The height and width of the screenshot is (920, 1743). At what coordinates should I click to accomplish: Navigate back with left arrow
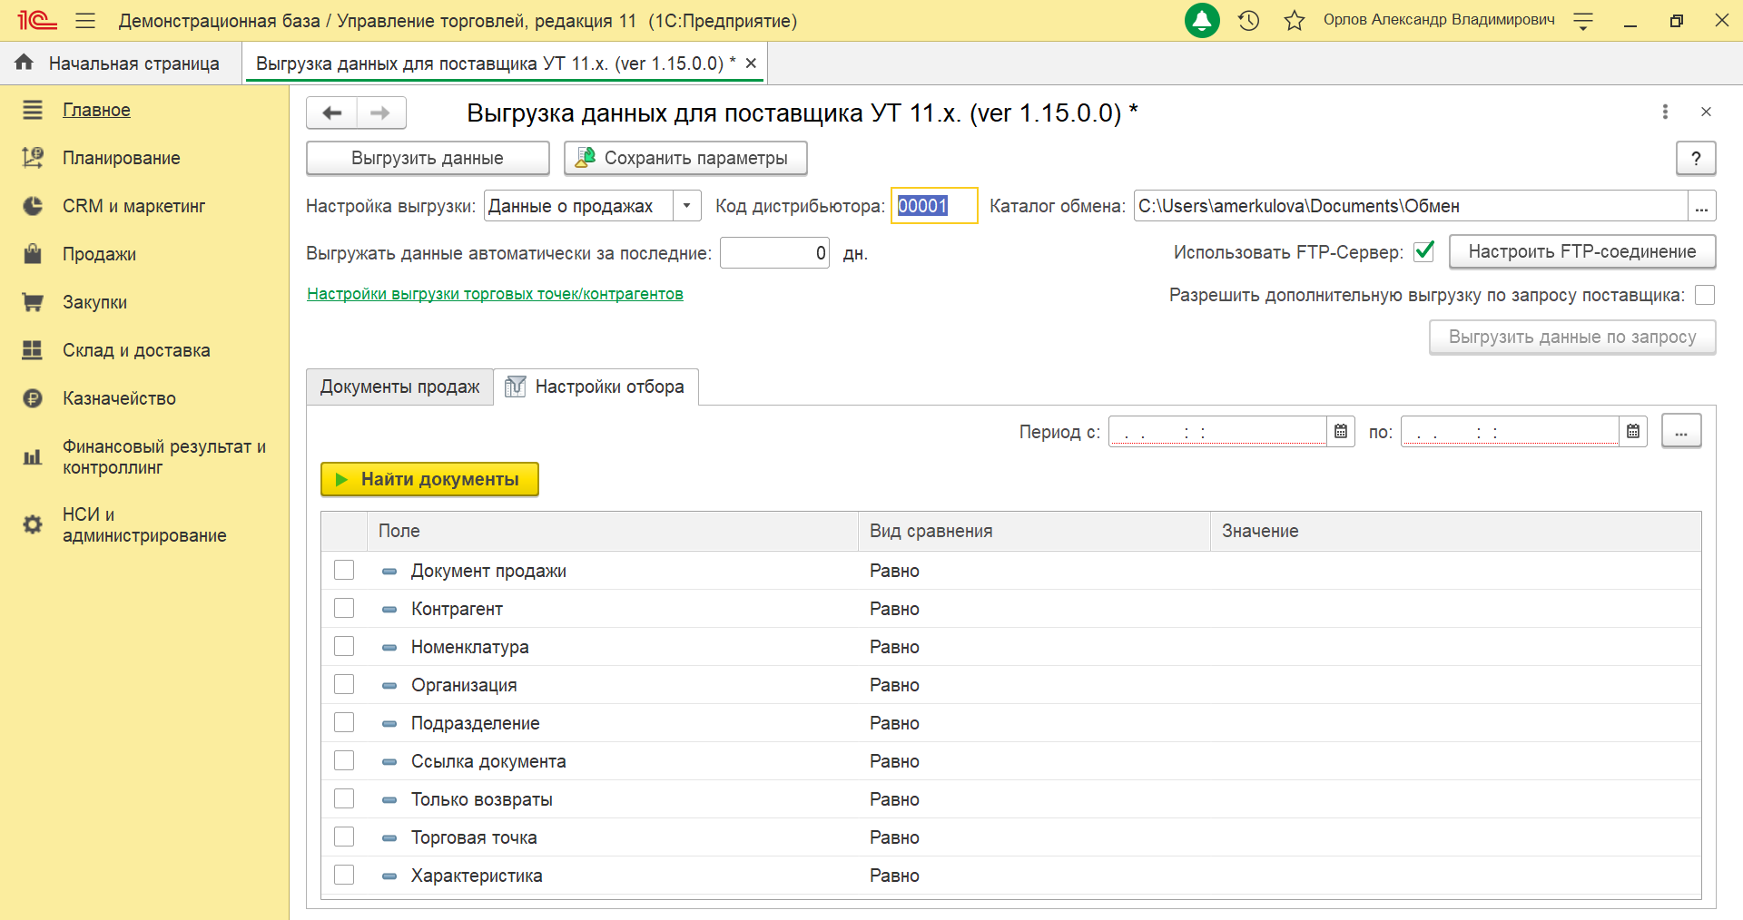pos(331,113)
